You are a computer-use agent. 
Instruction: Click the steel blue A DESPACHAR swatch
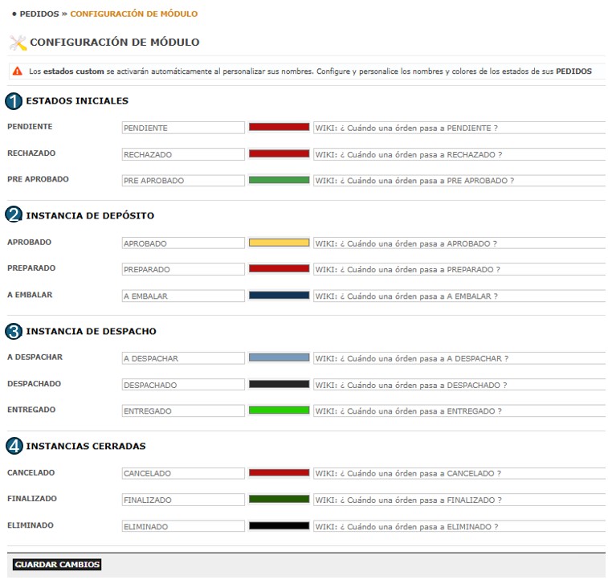tap(279, 357)
